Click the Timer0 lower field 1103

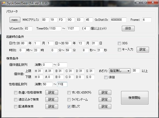click(55, 28)
